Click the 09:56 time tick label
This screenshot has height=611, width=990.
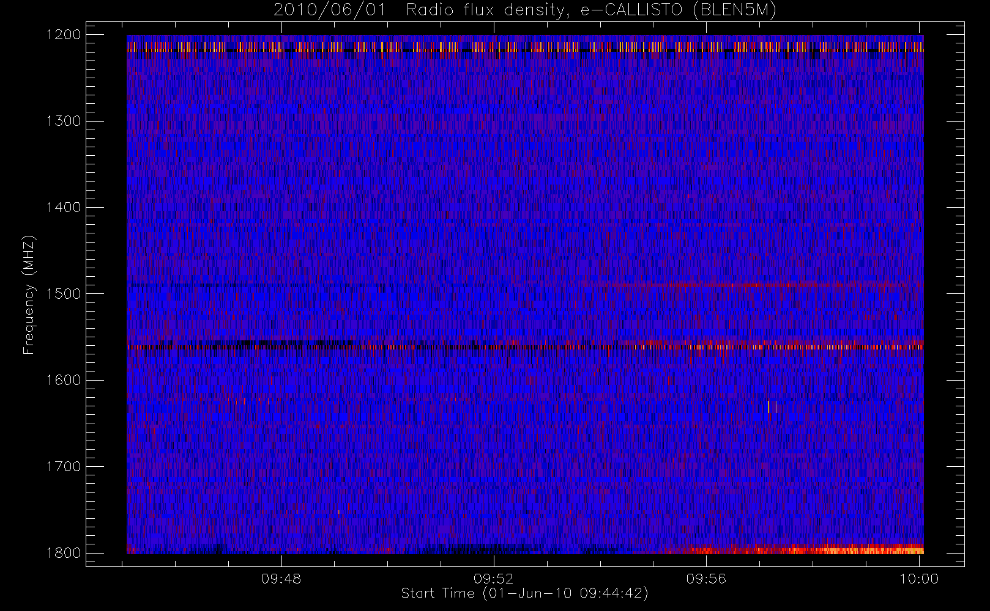coord(707,579)
